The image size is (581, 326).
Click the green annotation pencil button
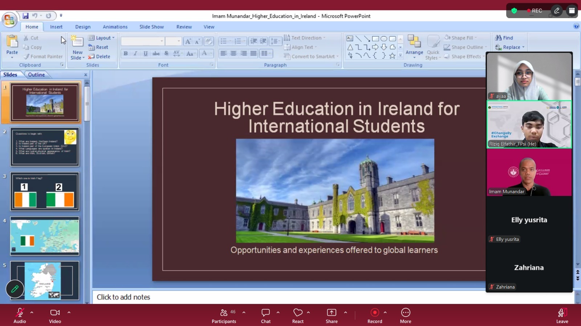click(15, 289)
